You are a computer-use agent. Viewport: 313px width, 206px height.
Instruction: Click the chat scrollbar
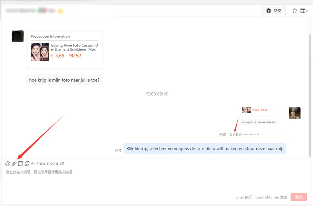click(x=310, y=96)
